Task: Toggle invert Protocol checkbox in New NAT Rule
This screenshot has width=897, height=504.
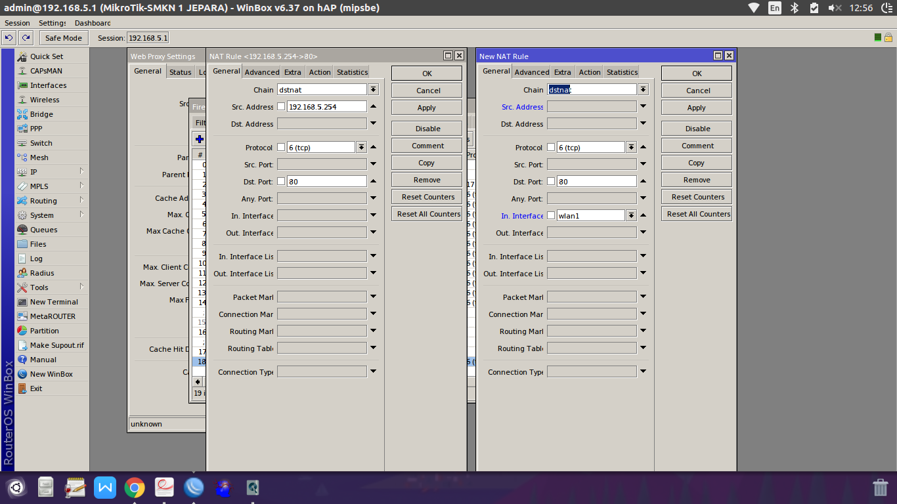Action: (x=551, y=148)
